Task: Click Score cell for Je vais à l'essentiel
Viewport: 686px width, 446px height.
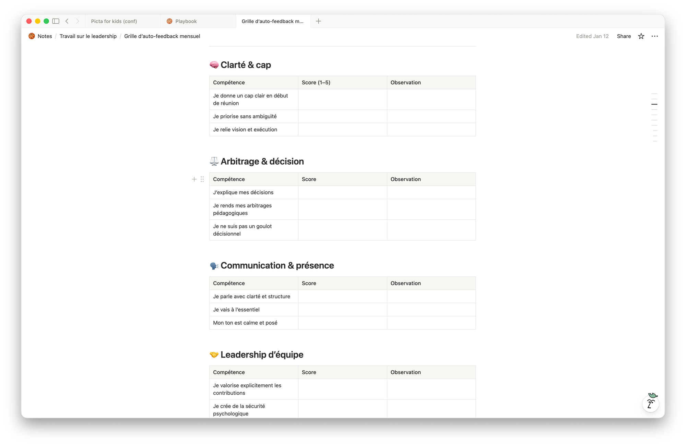Action: 342,310
